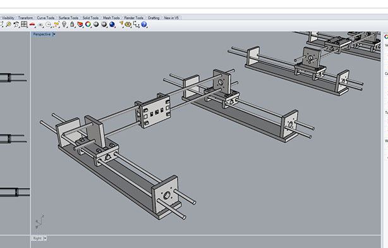Switch to the Mesh Tools tab
Viewport: 388px width, 248px height.
(x=111, y=18)
